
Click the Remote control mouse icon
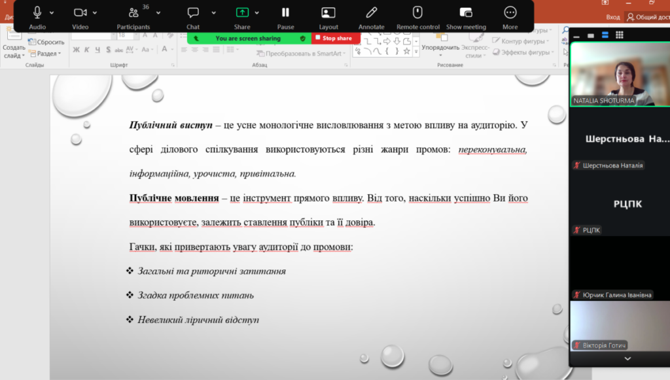tap(417, 12)
